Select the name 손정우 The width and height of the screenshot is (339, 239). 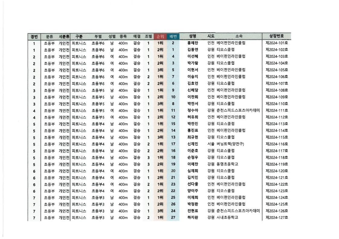tap(193, 157)
